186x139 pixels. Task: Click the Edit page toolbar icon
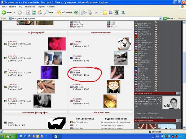tap(97, 12)
